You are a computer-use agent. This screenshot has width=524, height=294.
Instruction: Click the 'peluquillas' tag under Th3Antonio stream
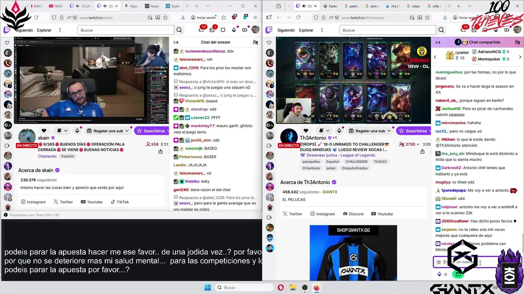click(312, 162)
